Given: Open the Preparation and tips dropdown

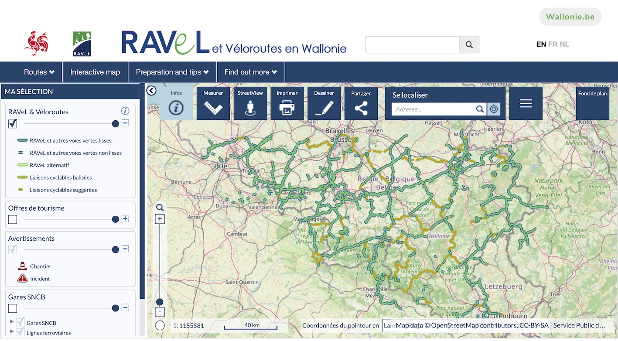Looking at the screenshot, I should click(172, 72).
